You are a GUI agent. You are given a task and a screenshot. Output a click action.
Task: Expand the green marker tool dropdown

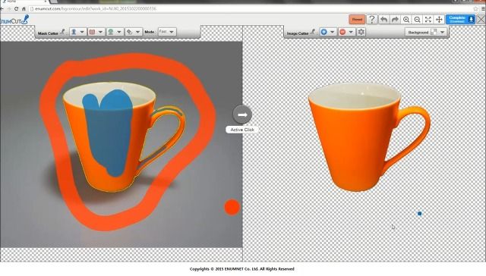[x=119, y=32]
